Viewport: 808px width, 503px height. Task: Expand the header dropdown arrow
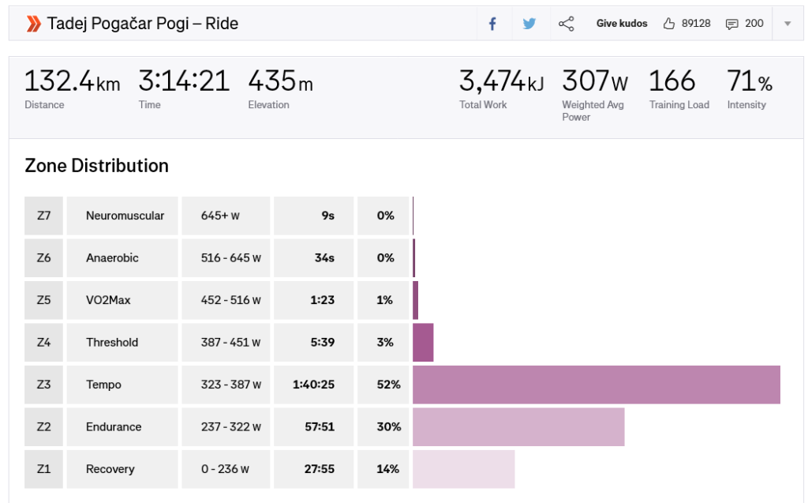pyautogui.click(x=787, y=24)
